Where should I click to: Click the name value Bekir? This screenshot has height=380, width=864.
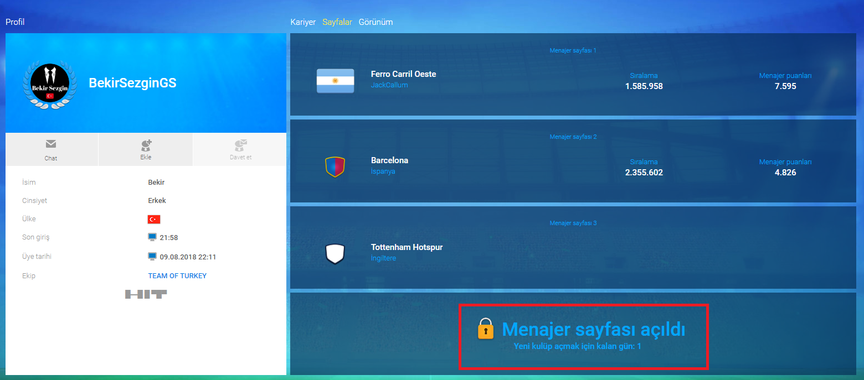157,183
